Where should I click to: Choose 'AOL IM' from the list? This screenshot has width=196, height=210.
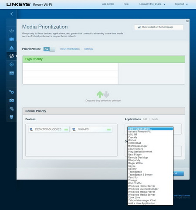pyautogui.click(x=150, y=135)
